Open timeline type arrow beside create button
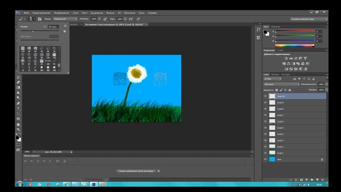Screen dimensions: 341x192 pyautogui.click(x=159, y=171)
